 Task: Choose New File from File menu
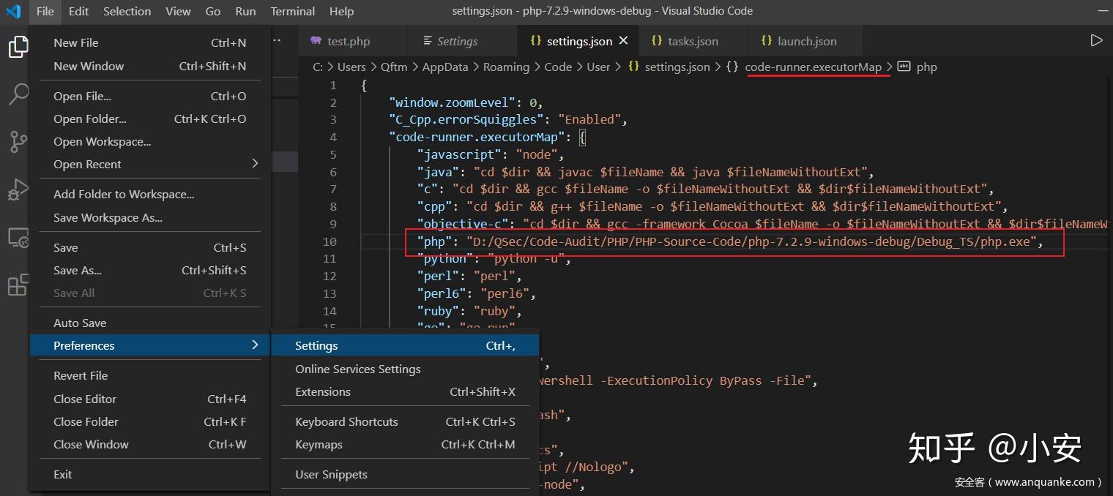[x=149, y=42]
